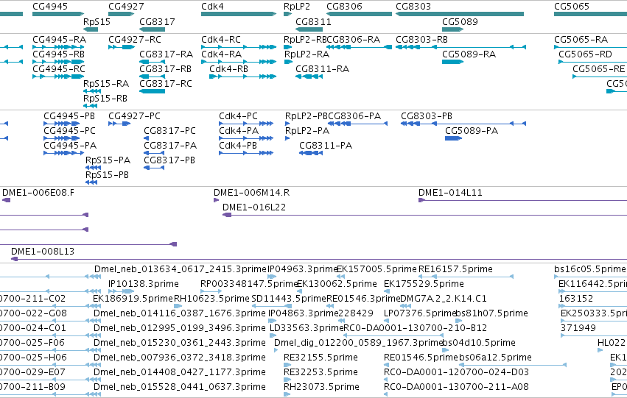Select protein RpS15-PA label
627x398 pixels.
point(108,160)
